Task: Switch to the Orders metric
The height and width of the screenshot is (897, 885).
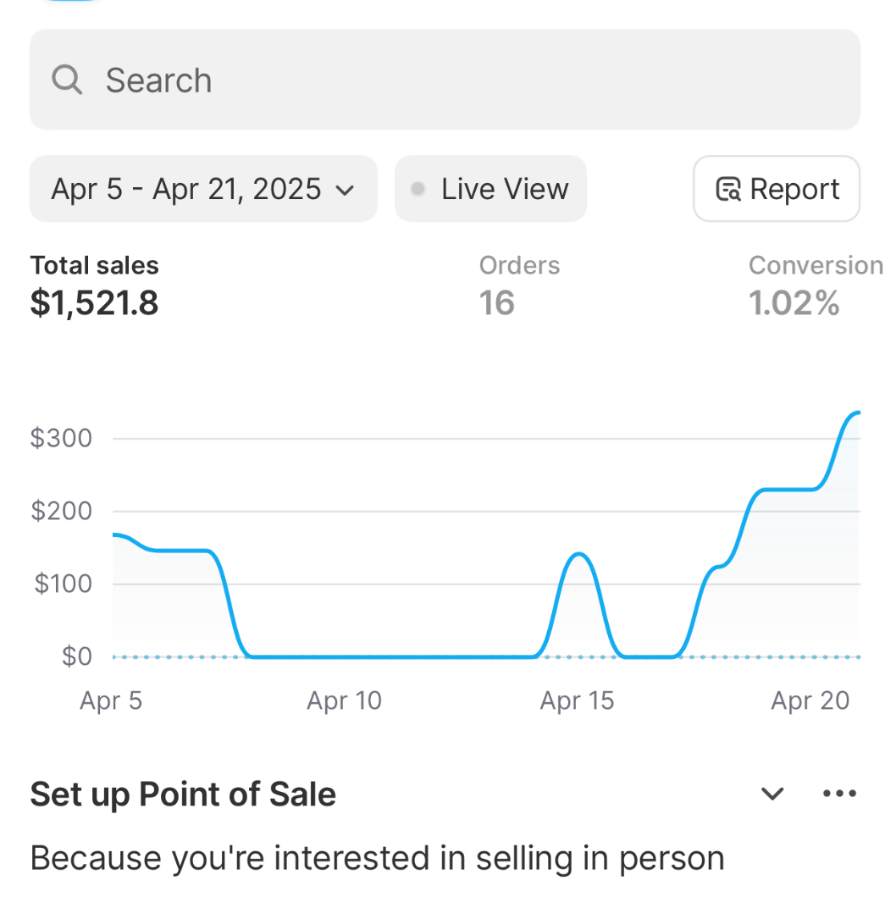Action: pos(519,266)
